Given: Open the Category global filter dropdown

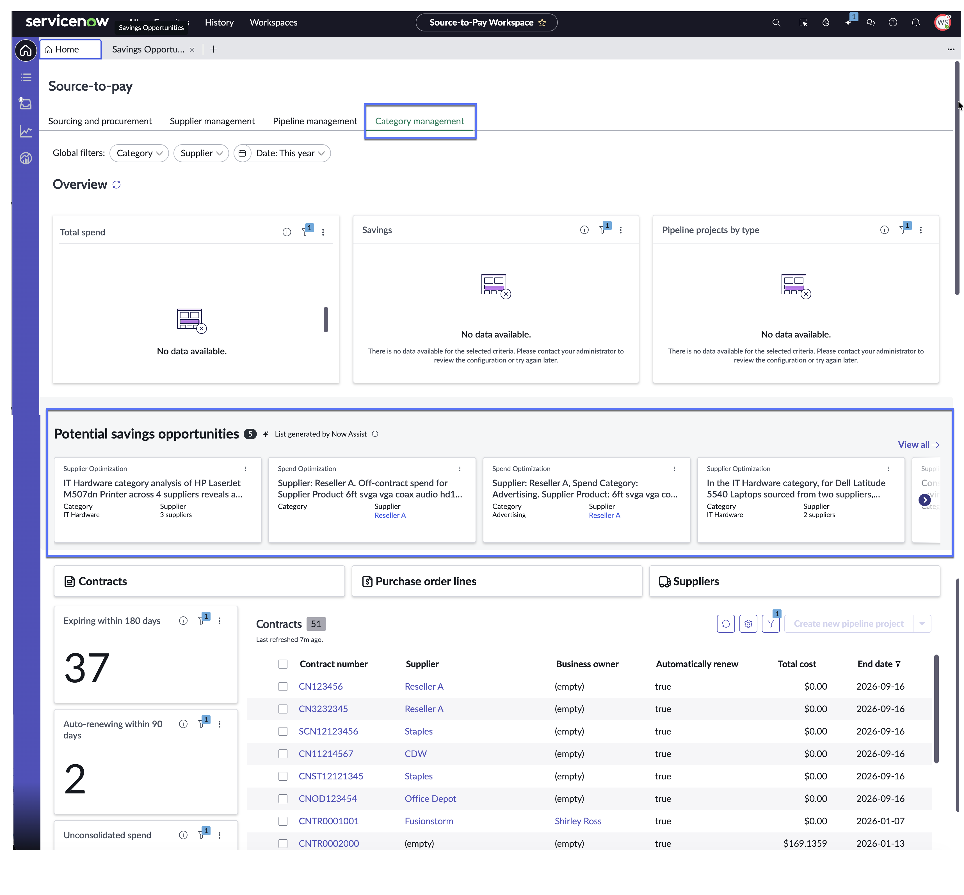Looking at the screenshot, I should (x=139, y=153).
